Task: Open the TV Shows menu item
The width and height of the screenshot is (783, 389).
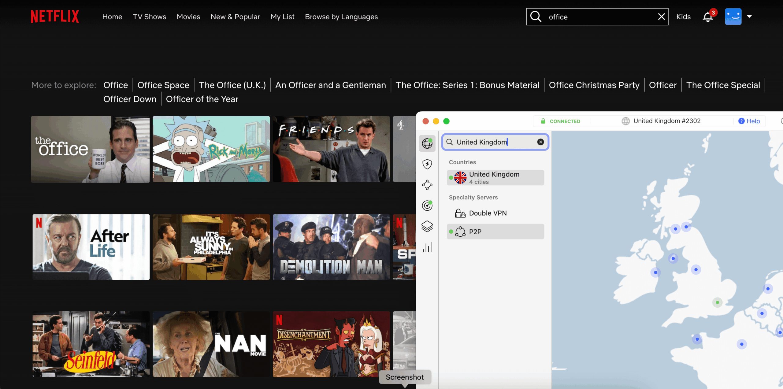Action: point(149,17)
